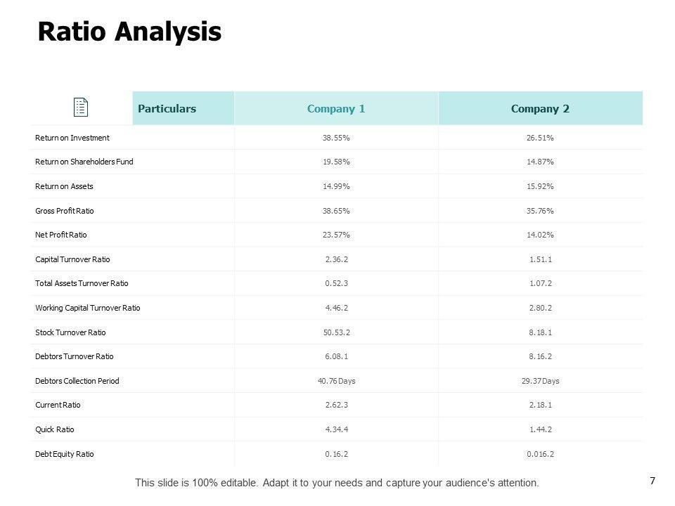Select the Capital Turnover Ratio label
Image resolution: width=675 pixels, height=506 pixels.
click(73, 259)
